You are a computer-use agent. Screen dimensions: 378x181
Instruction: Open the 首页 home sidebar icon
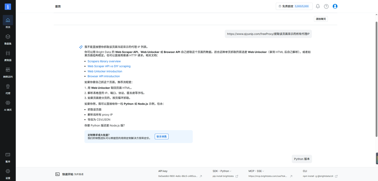[8, 20]
